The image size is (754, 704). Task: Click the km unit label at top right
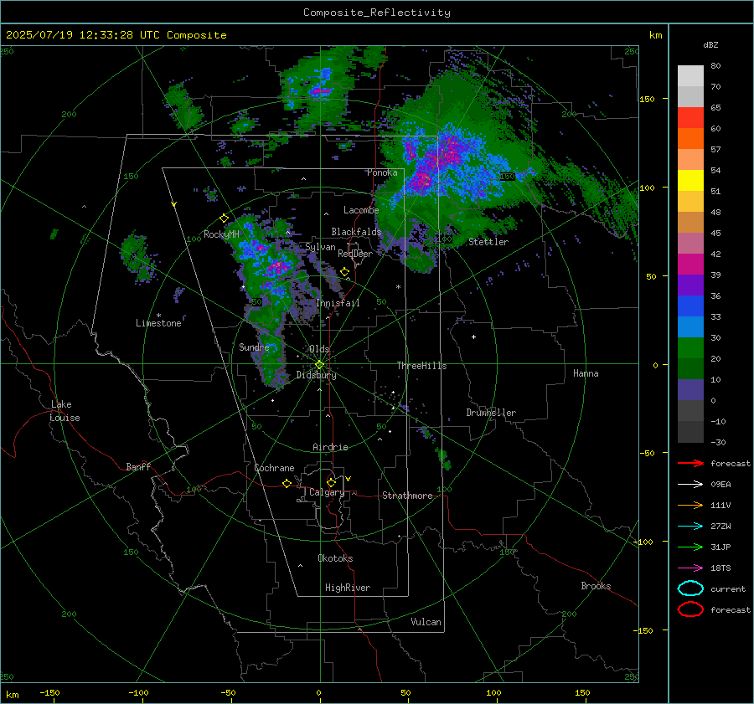[x=655, y=35]
